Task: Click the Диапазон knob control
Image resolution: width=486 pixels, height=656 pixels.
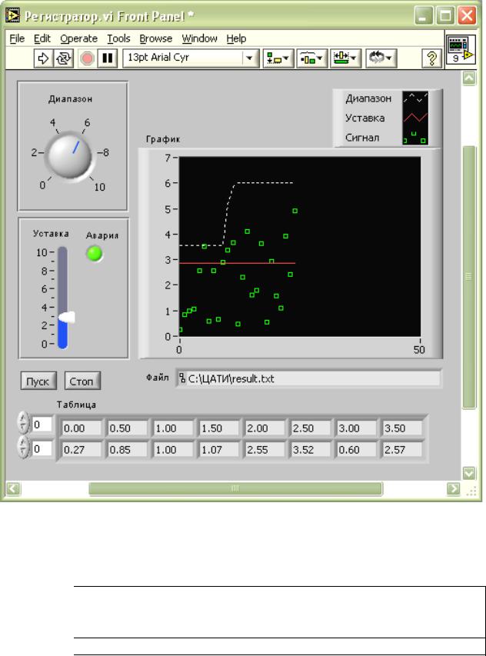Action: tap(69, 155)
